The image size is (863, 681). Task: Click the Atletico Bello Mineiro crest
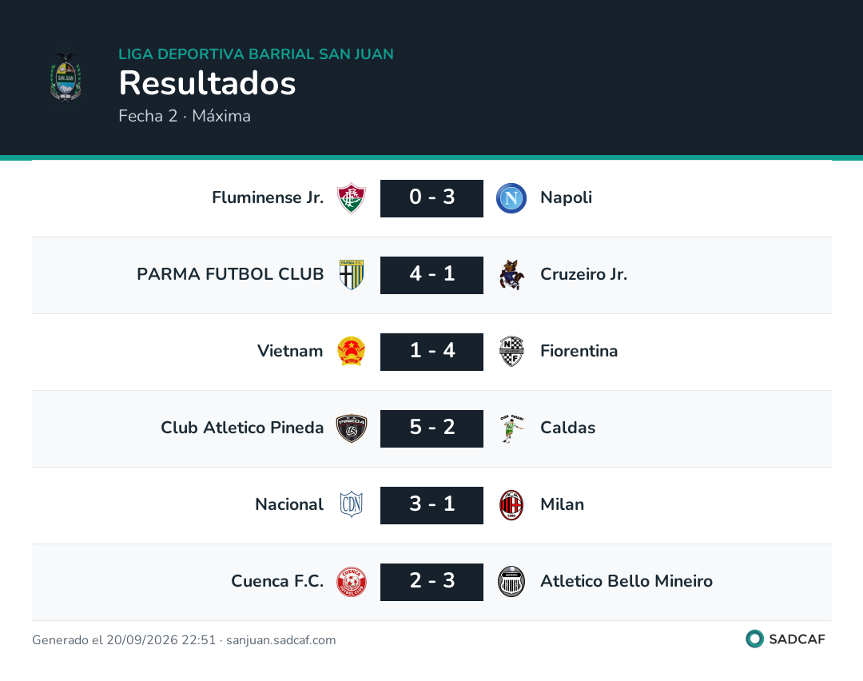click(x=511, y=581)
